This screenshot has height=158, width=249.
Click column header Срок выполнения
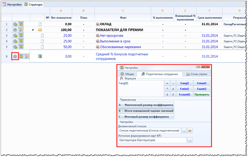(x=209, y=18)
